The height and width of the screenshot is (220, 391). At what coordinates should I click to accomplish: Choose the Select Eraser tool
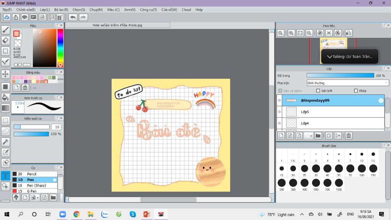pos(5,163)
